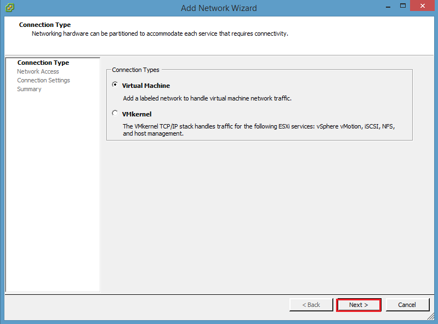Jump to the Summary step
This screenshot has width=438, height=324.
coord(29,90)
